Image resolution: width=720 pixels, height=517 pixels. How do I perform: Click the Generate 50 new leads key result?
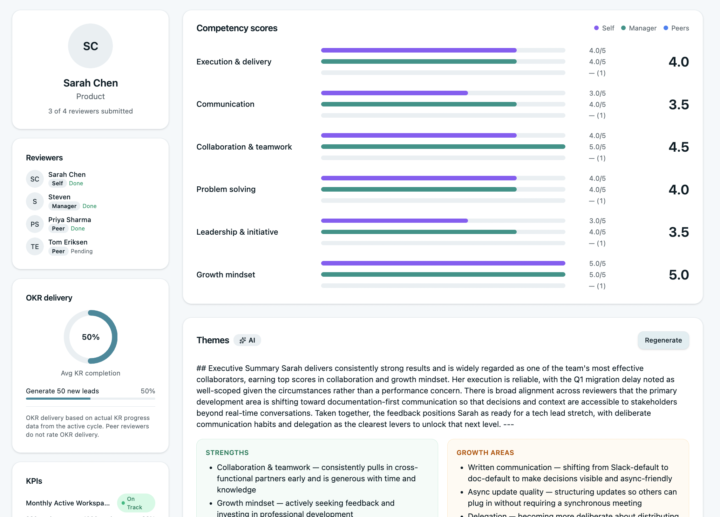(62, 391)
